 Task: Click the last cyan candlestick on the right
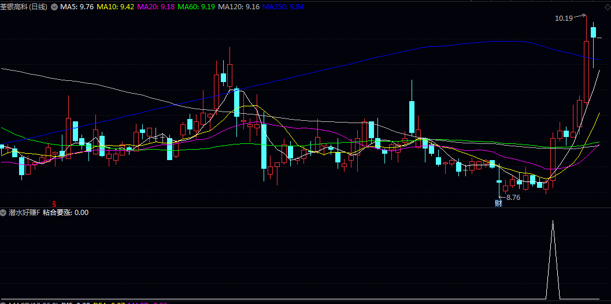tap(593, 34)
